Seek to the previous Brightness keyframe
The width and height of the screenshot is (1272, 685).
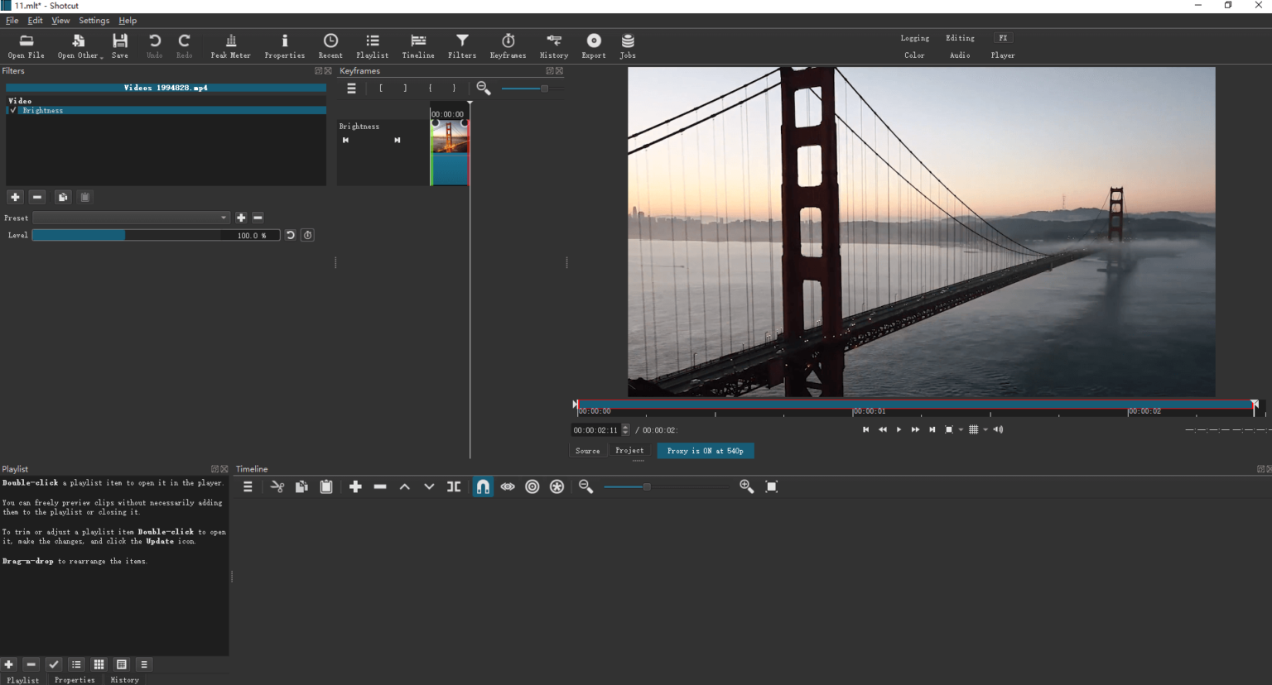tap(345, 141)
